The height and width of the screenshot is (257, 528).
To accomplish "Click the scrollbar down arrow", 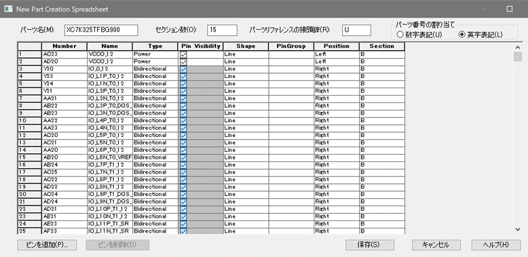I will coord(518,229).
